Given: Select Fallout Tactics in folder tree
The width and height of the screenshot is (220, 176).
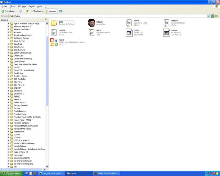Looking at the screenshot, I should [x=20, y=102].
